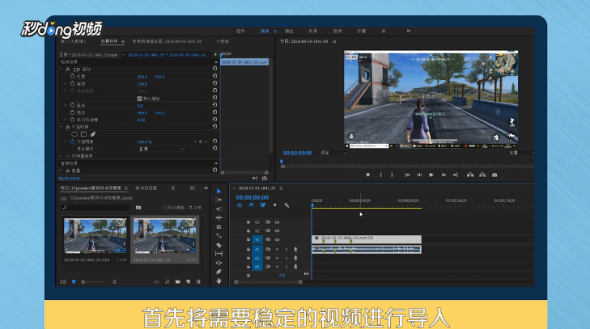Open Project panel tab overflow chevrons

point(206,188)
